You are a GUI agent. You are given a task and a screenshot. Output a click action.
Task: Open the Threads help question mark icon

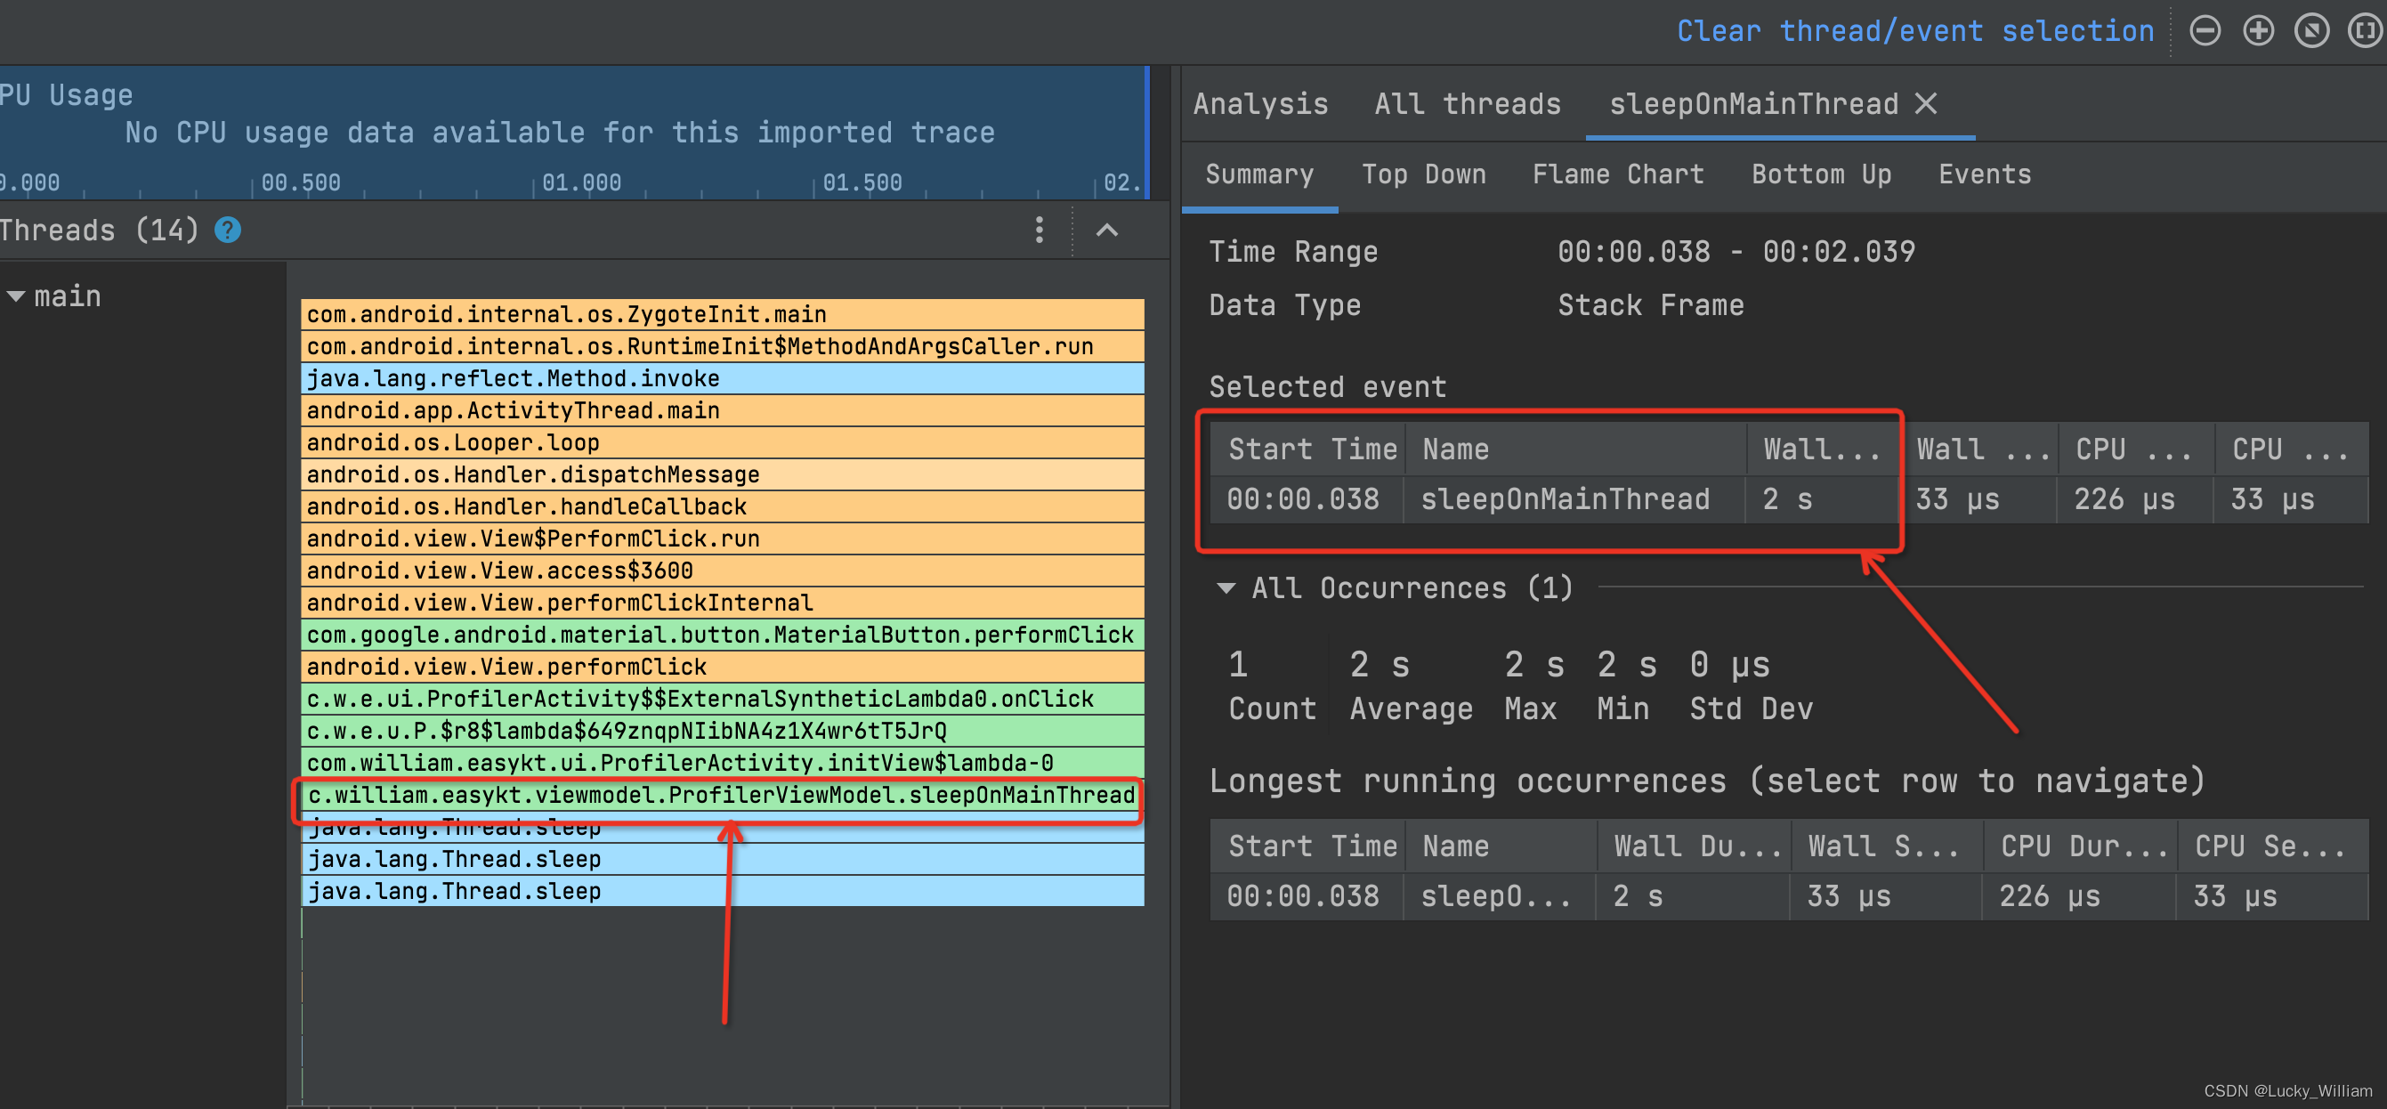tap(228, 230)
